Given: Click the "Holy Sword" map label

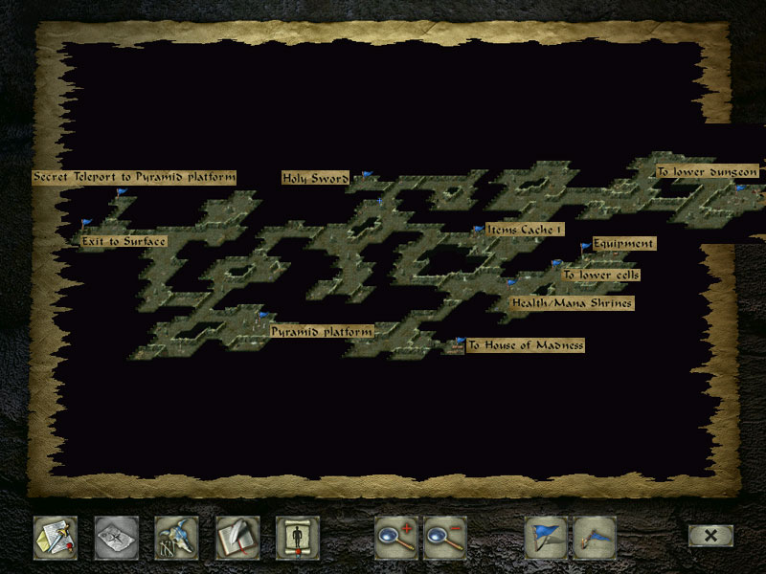Looking at the screenshot, I should pyautogui.click(x=315, y=178).
